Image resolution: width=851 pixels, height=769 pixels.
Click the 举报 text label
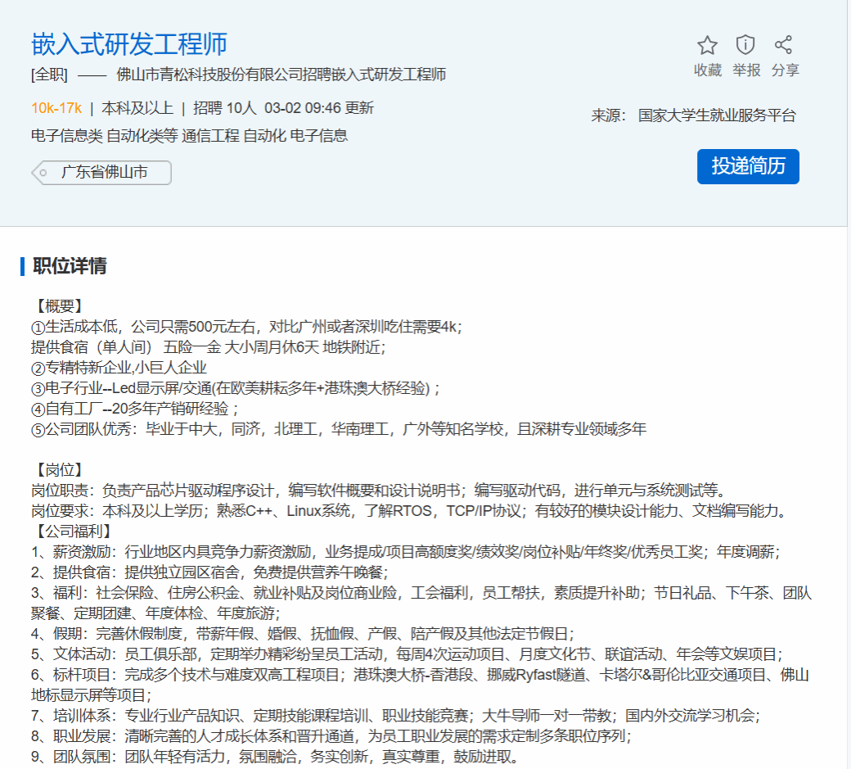click(x=745, y=70)
